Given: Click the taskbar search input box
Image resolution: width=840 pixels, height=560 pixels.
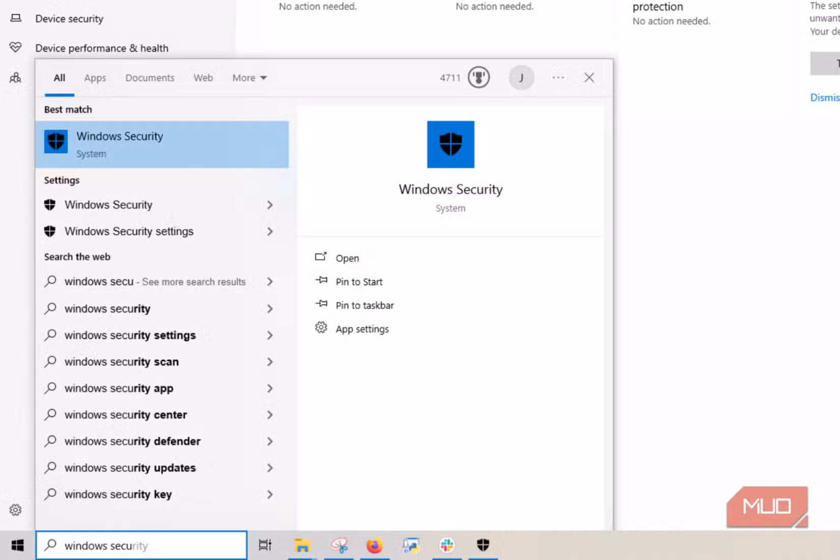Looking at the screenshot, I should pos(142,545).
